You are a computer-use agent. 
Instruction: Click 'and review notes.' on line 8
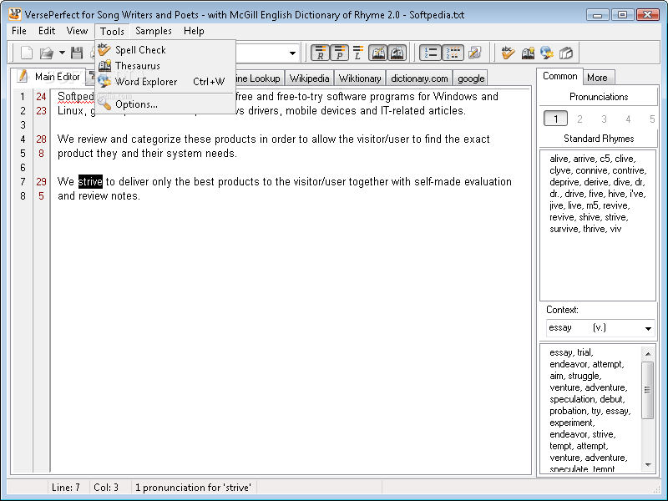pyautogui.click(x=99, y=196)
